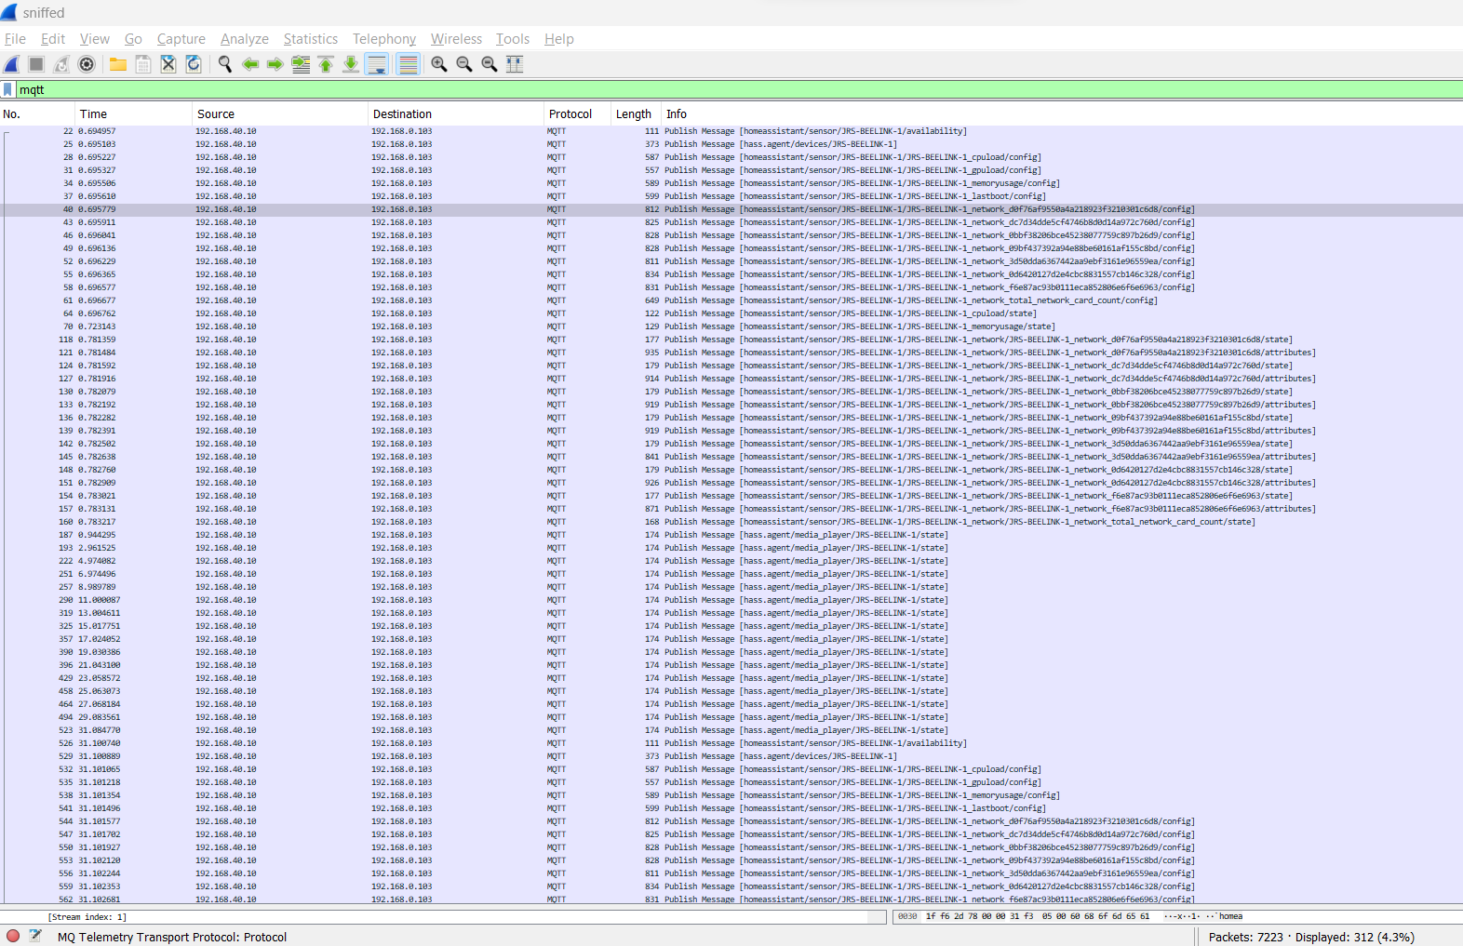Sort by the Destination column header

click(456, 114)
